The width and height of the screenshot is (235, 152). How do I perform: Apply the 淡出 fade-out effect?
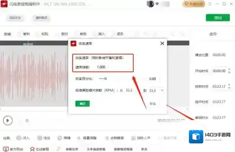pos(43,138)
